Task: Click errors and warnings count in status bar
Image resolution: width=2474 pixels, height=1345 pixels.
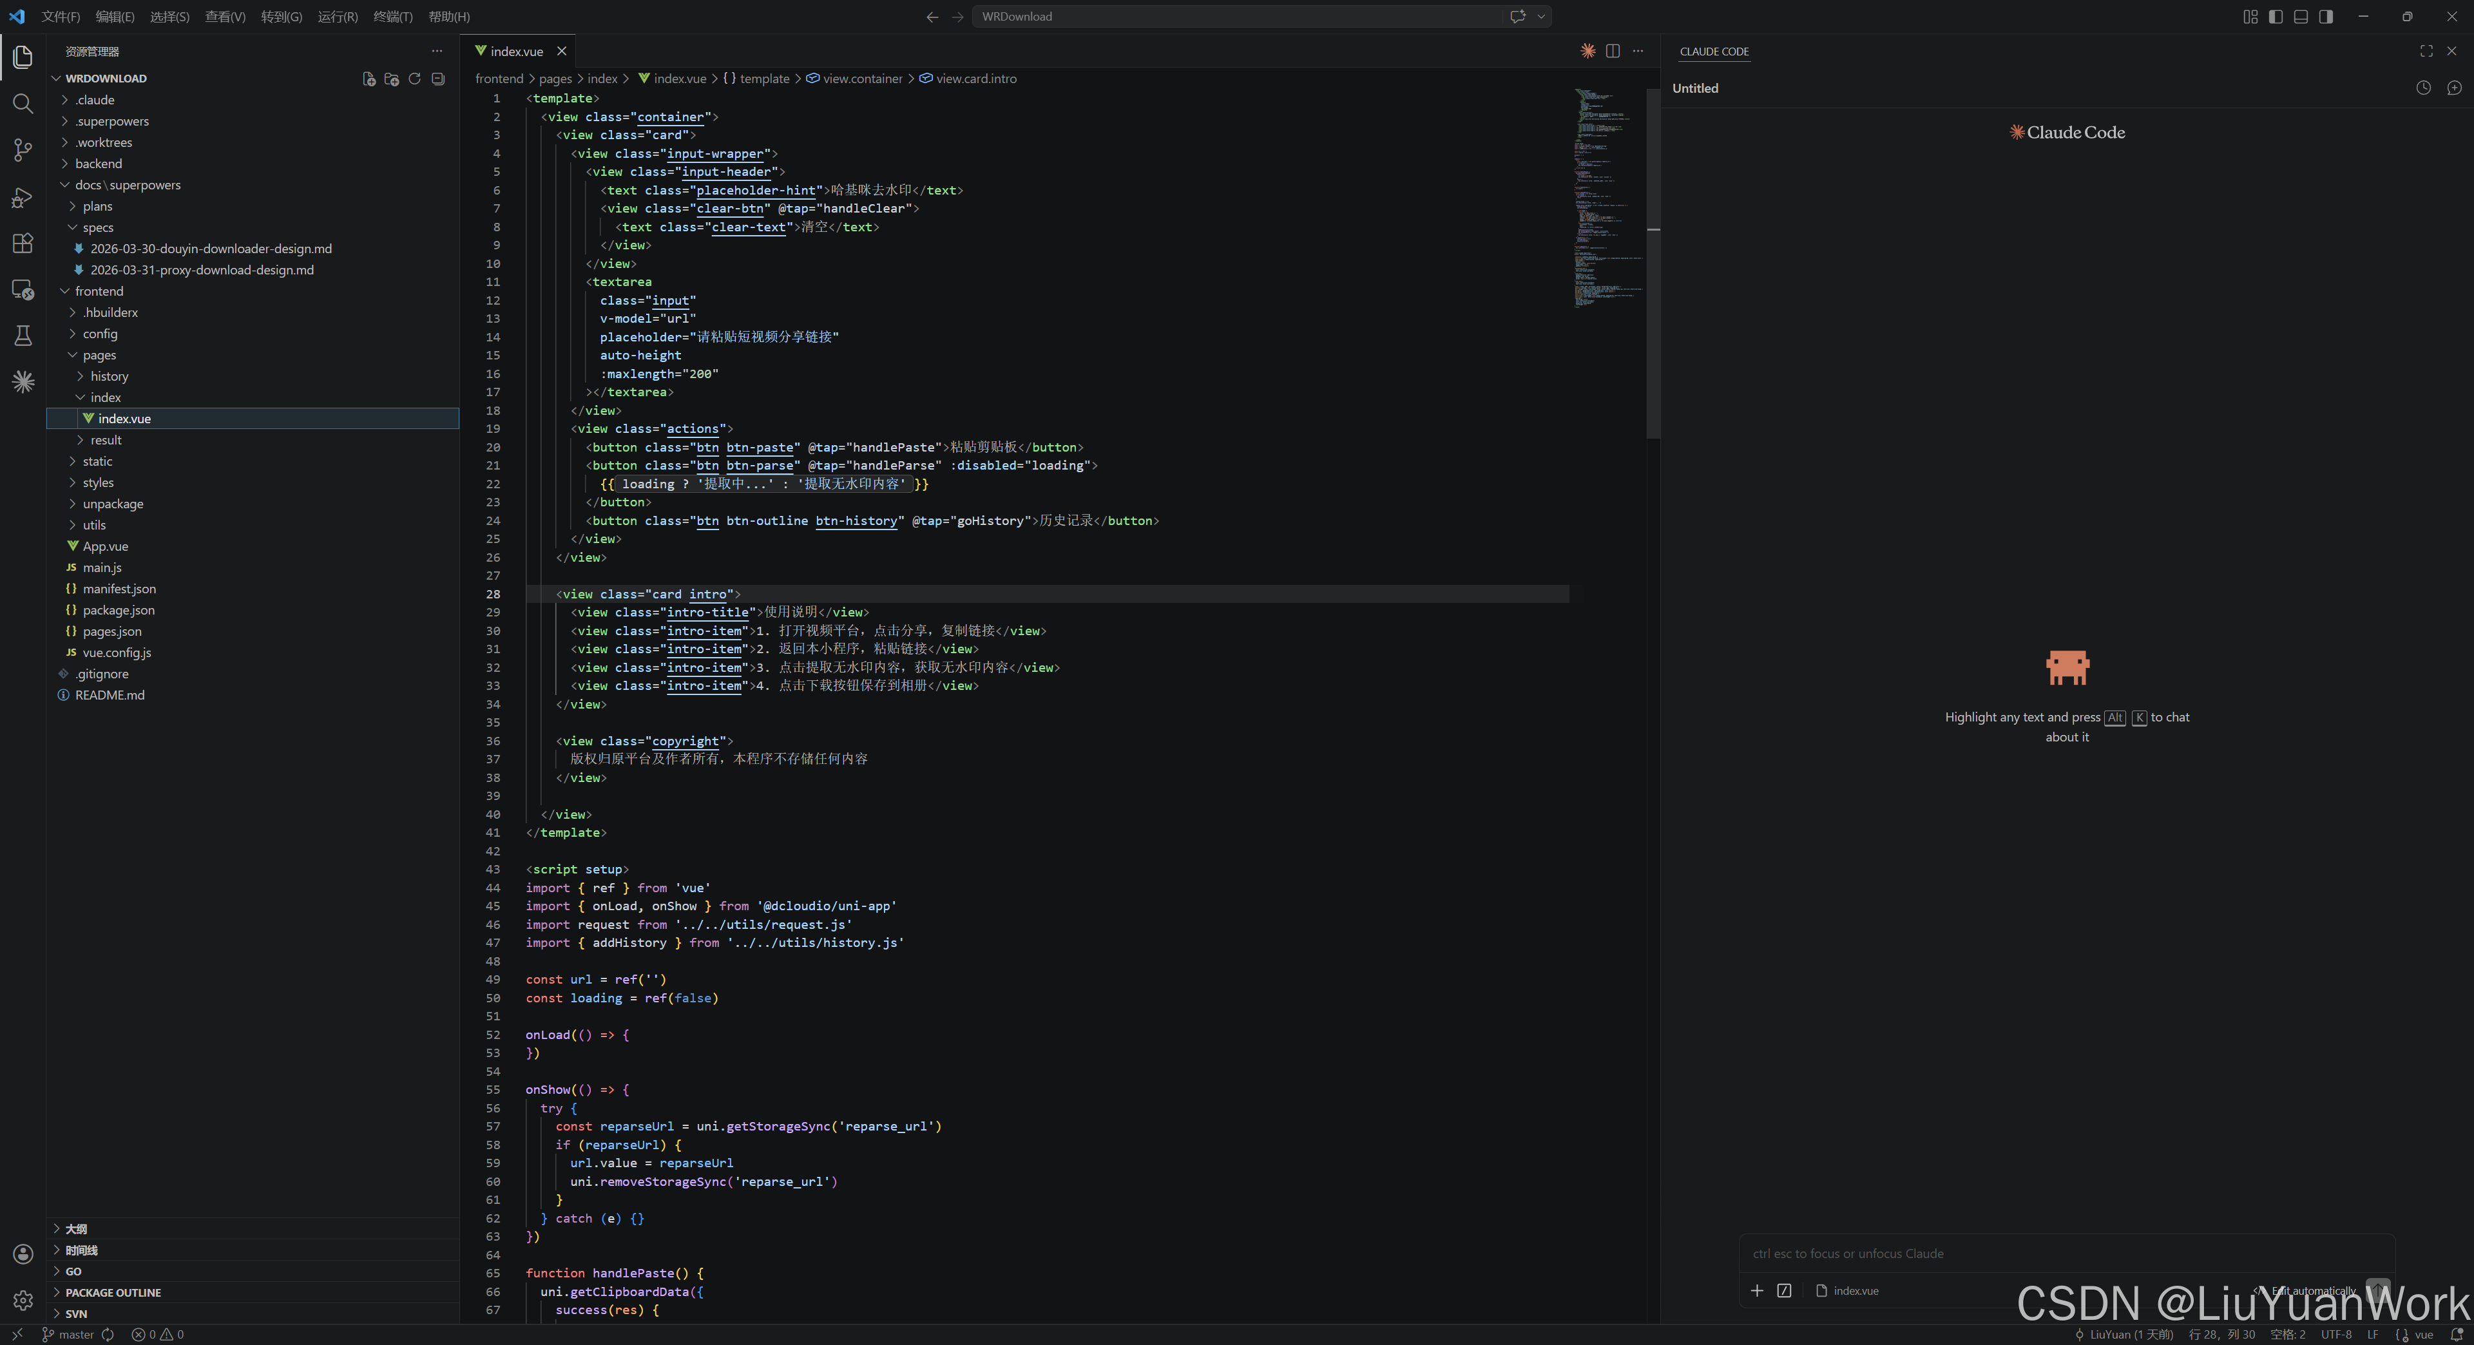Action: coord(157,1335)
